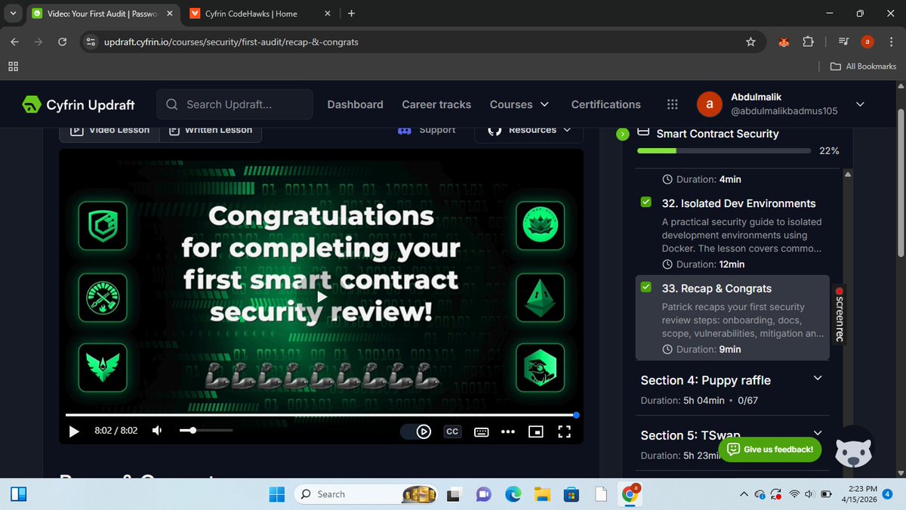906x510 pixels.
Task: Toggle the autoplay switch in player
Action: tap(415, 431)
